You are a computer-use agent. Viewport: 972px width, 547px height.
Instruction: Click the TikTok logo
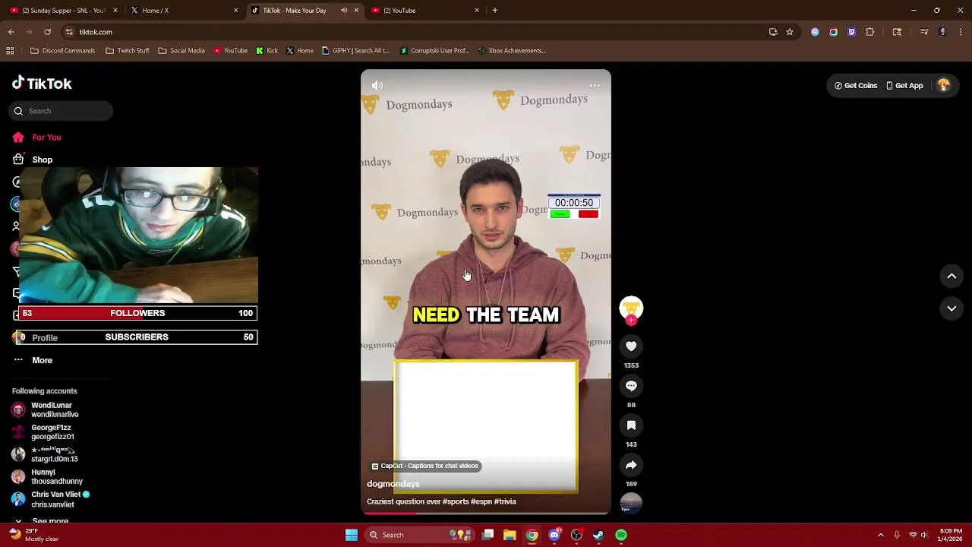tap(42, 84)
